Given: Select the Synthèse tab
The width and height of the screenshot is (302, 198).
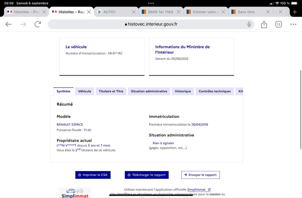Looking at the screenshot, I should [x=63, y=91].
